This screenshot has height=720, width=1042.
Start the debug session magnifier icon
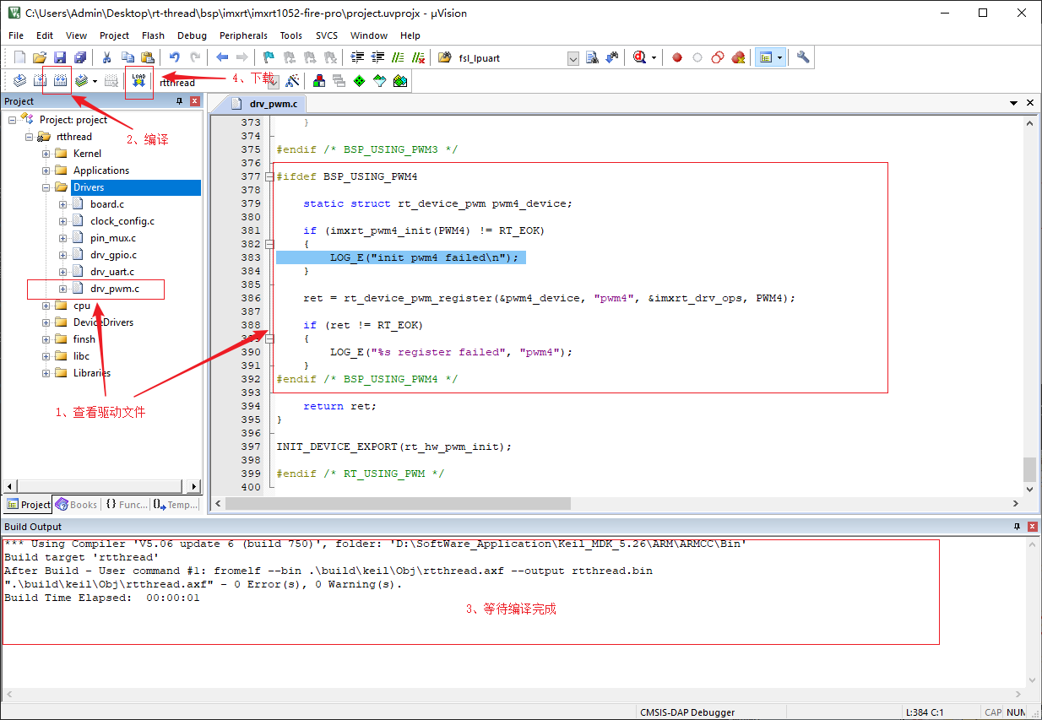[639, 57]
